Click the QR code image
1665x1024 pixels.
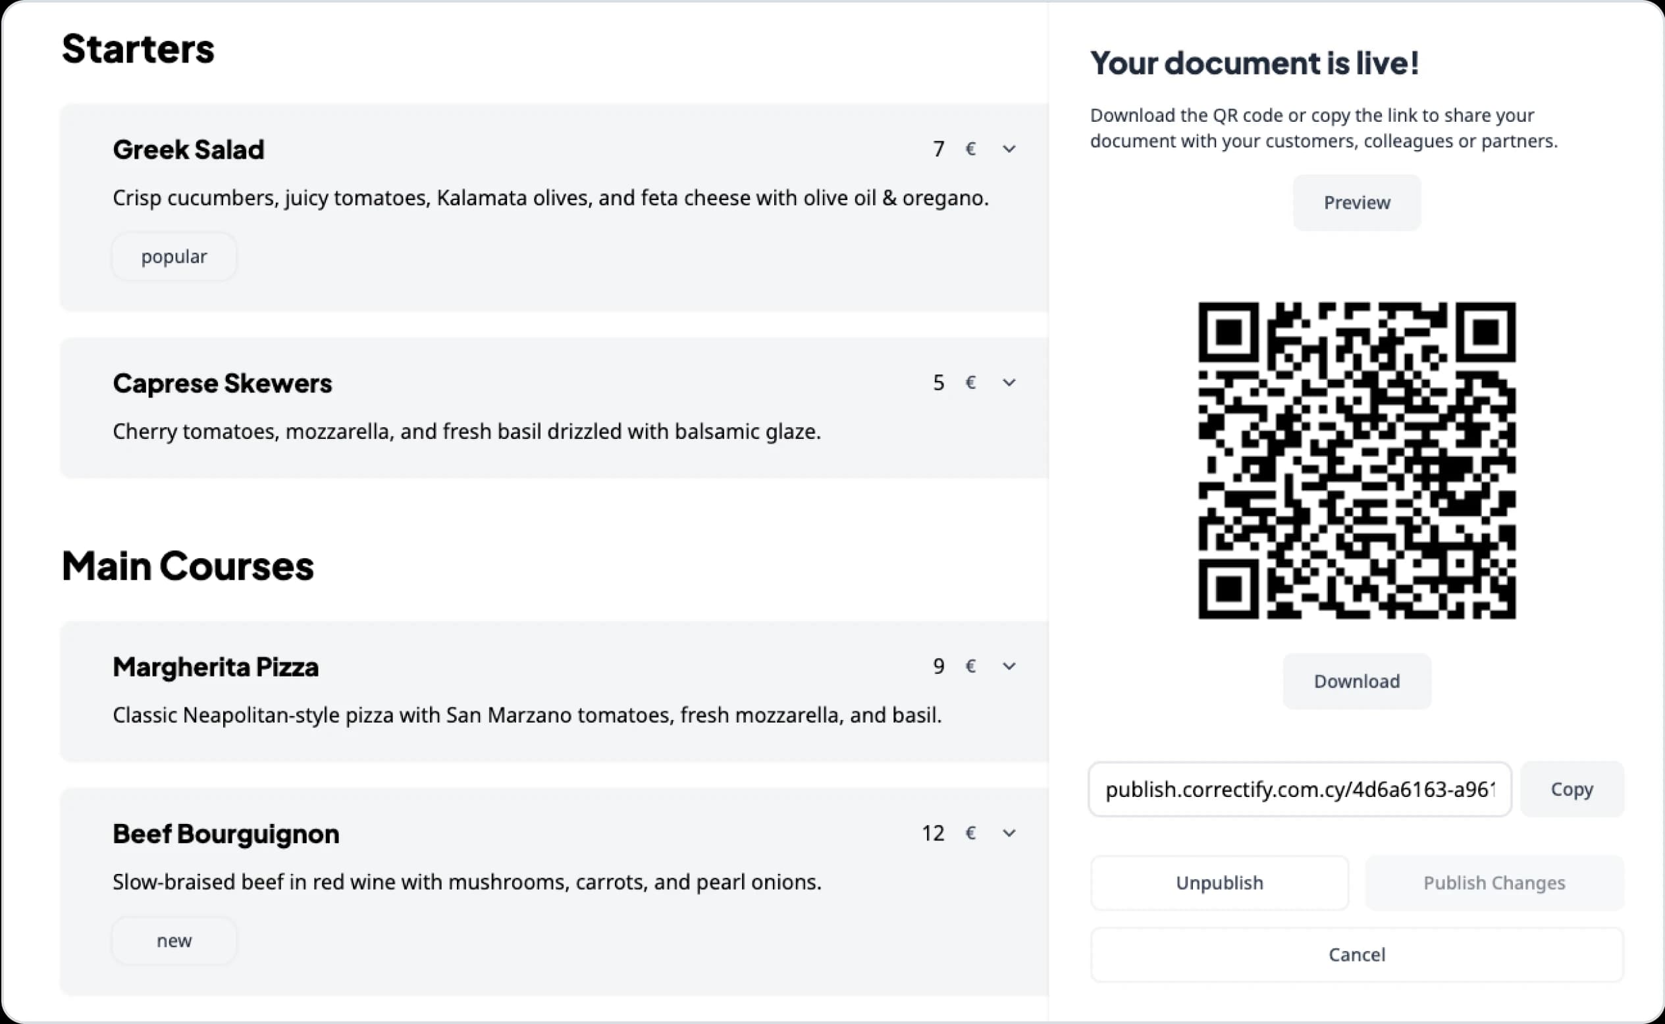click(x=1356, y=460)
